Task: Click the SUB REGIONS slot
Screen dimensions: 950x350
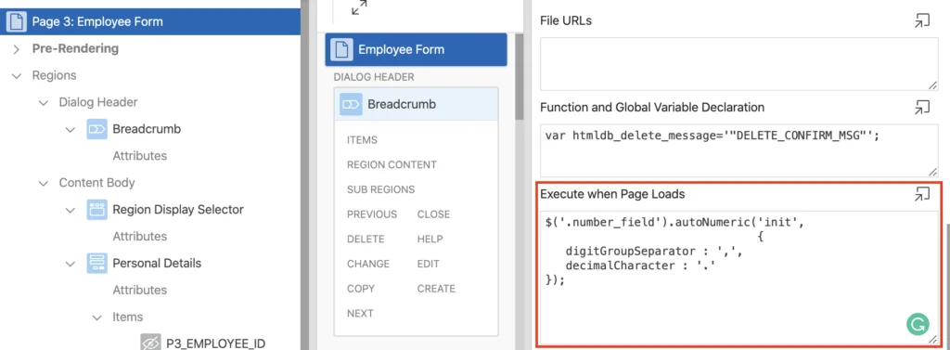Action: click(x=380, y=189)
